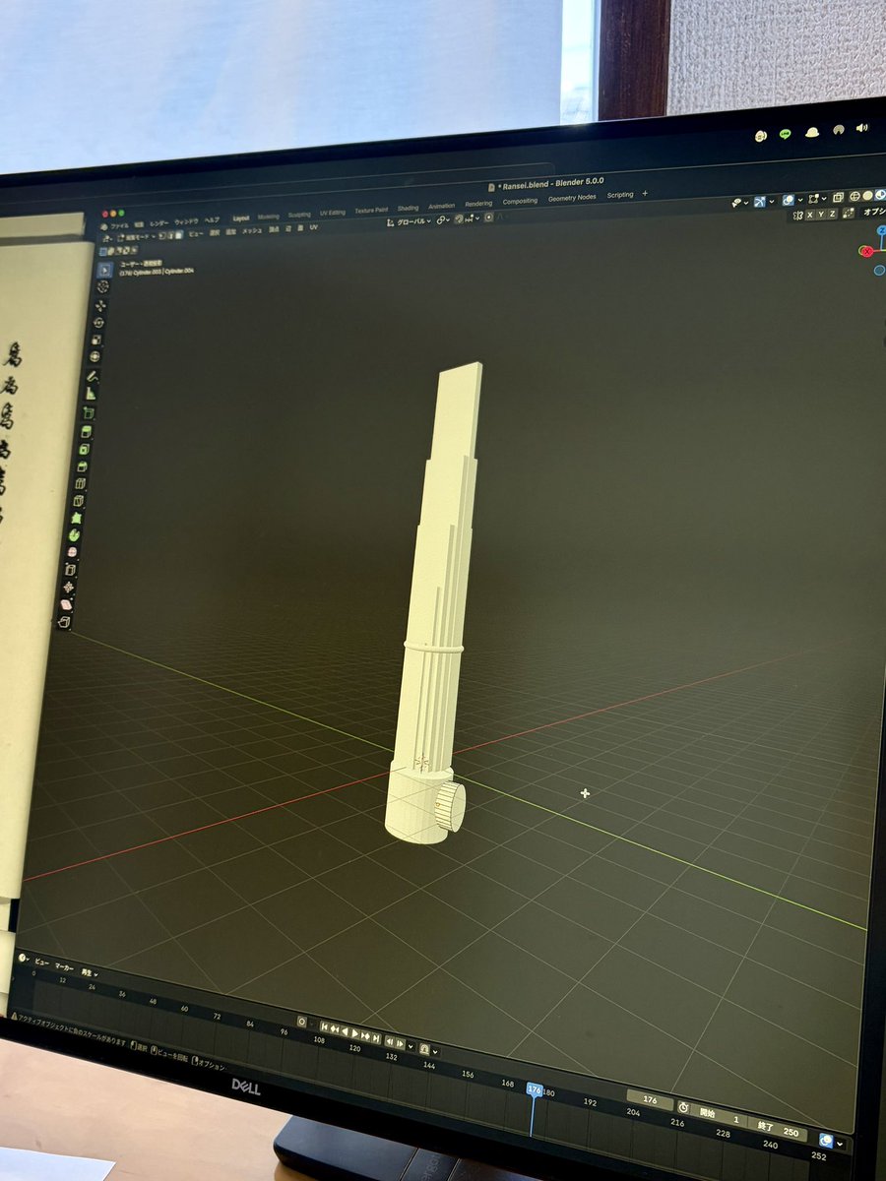Add a new workspace with the plus tab
The height and width of the screenshot is (1181, 886).
click(x=645, y=194)
